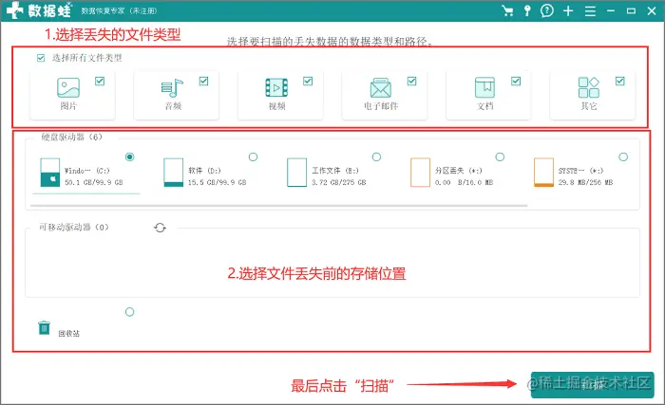Click the Windows (C:) drive icon
Screen dimensions: 665x405
coord(50,173)
